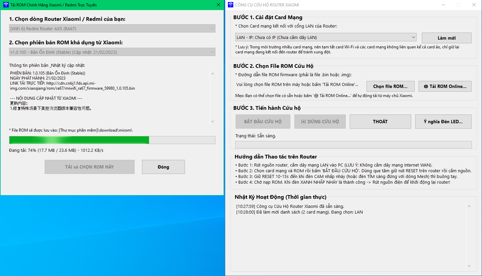Click the app icon in the router rescue tool title bar

[x=231, y=5]
